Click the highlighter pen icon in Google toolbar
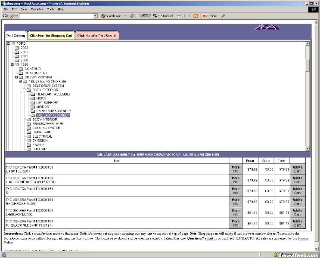Viewport: 320px width, 258px height. (x=223, y=16)
